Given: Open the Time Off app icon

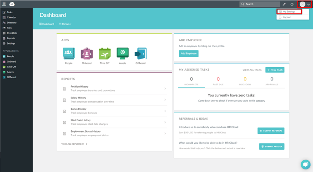Looking at the screenshot, I should [105, 54].
